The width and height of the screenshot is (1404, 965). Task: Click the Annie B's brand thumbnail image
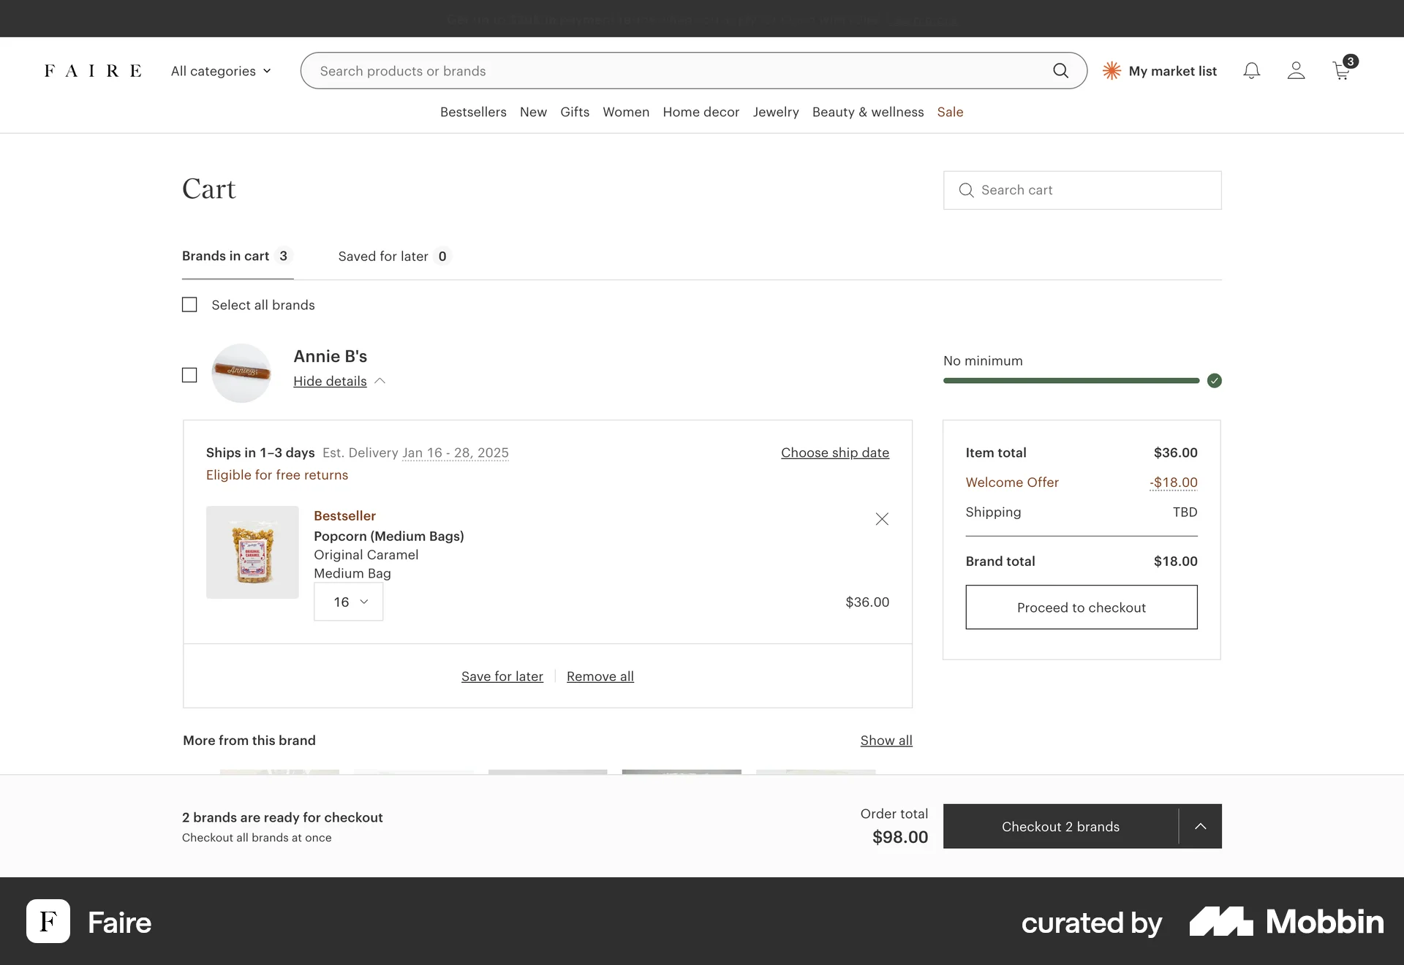(241, 373)
